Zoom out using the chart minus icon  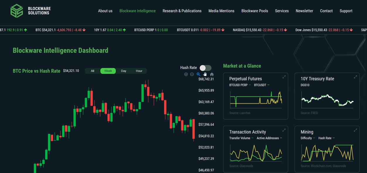click(192, 74)
